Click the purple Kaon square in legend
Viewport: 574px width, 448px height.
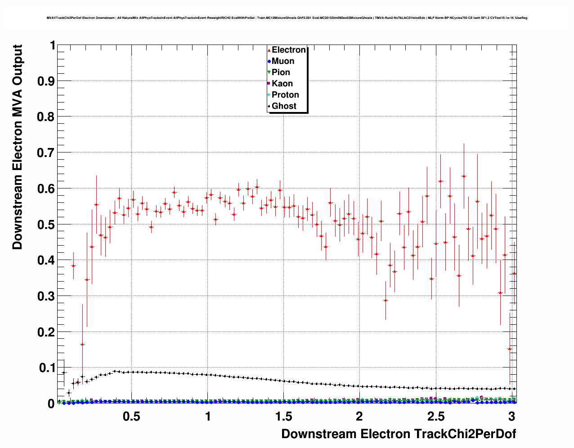tap(269, 84)
